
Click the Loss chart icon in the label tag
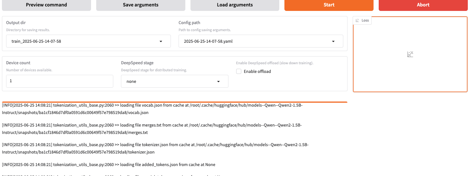[357, 21]
